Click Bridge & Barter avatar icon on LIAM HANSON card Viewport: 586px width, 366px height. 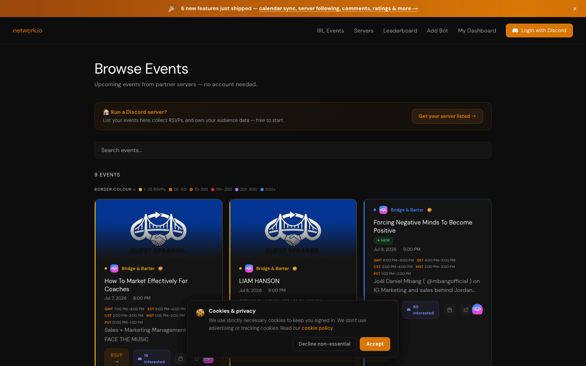point(249,268)
